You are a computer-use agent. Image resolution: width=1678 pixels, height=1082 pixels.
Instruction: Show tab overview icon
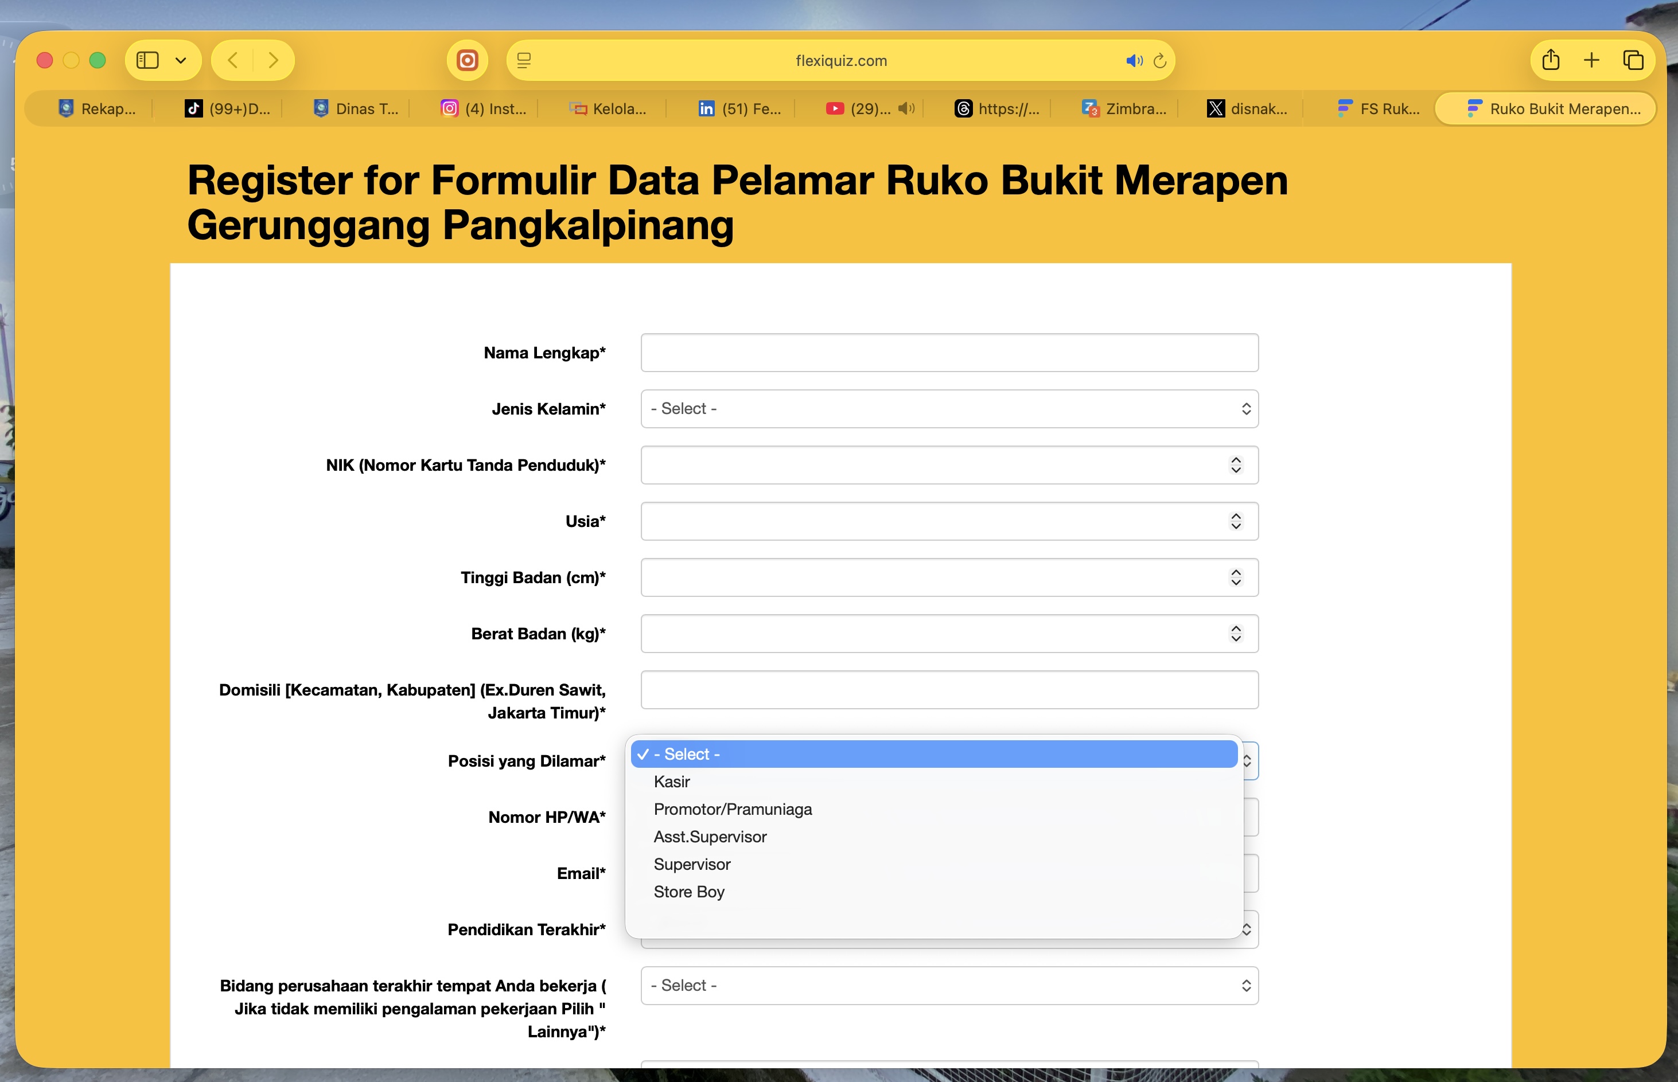click(x=1632, y=60)
